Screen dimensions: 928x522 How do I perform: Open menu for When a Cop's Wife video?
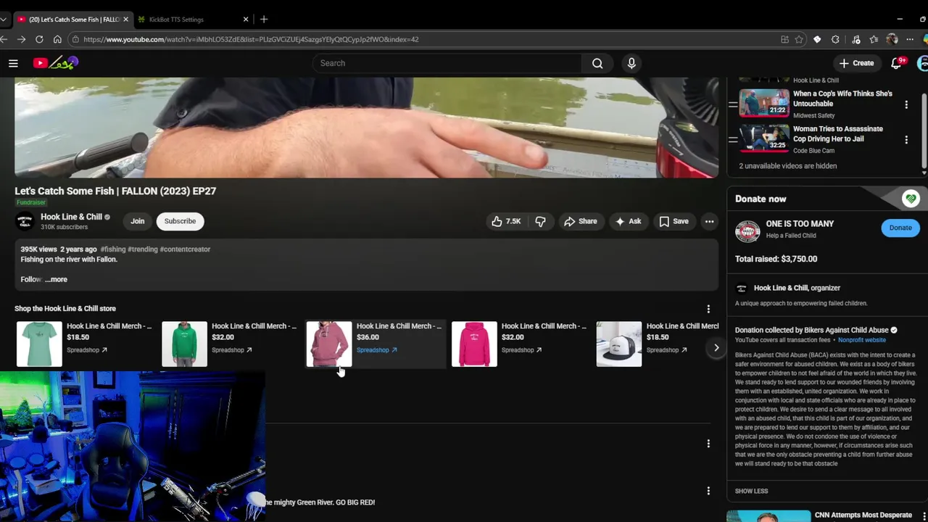(x=906, y=104)
